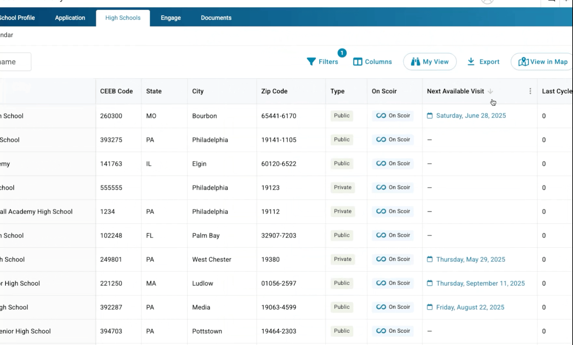Click the calendar icon next to Friday, August 22, 2025

point(430,307)
